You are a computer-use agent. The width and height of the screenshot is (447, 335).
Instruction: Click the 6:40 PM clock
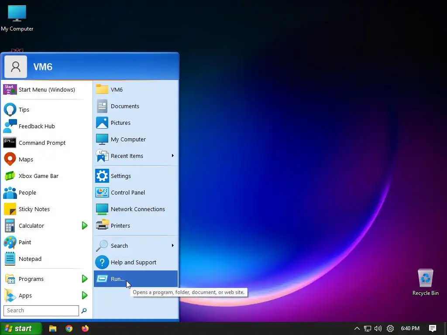pos(410,328)
